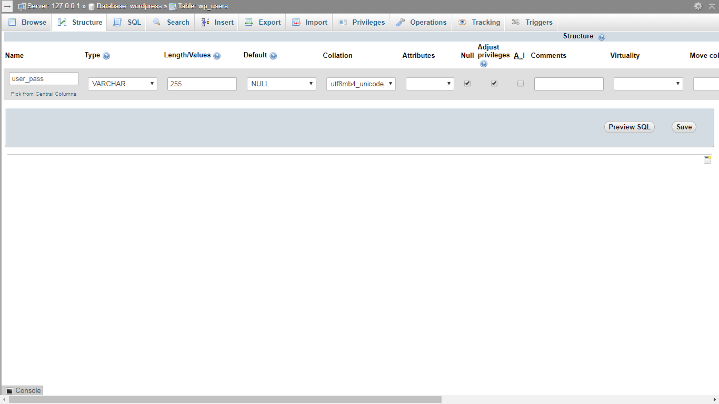Toggle the Null checkbox
The width and height of the screenshot is (719, 404).
coord(467,83)
